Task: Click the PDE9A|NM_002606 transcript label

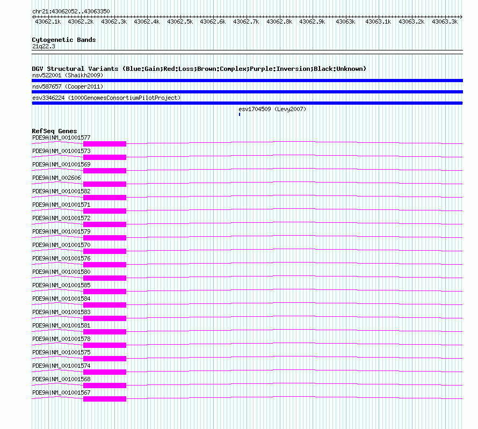Action: (56, 178)
